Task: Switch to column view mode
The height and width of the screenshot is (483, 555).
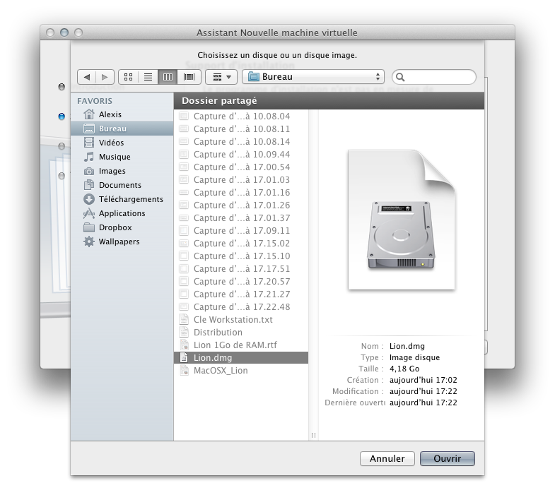Action: point(168,77)
